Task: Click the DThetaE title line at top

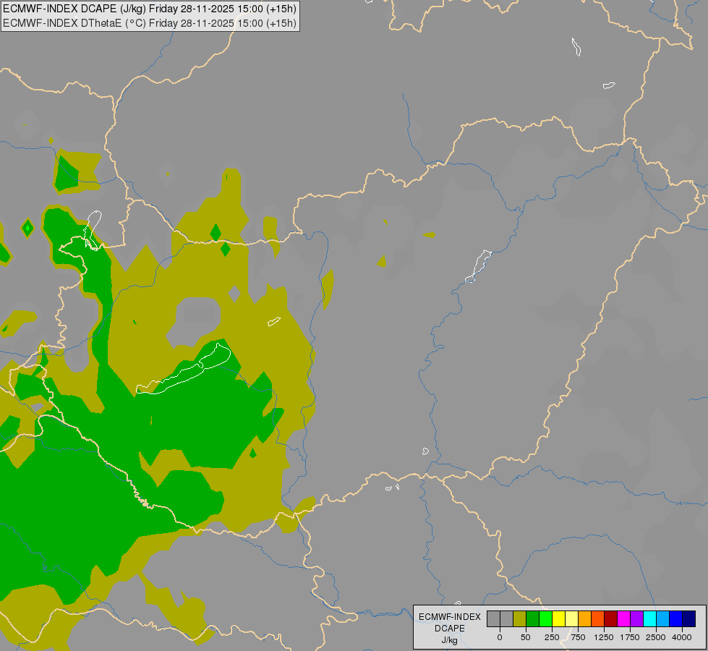Action: point(150,23)
